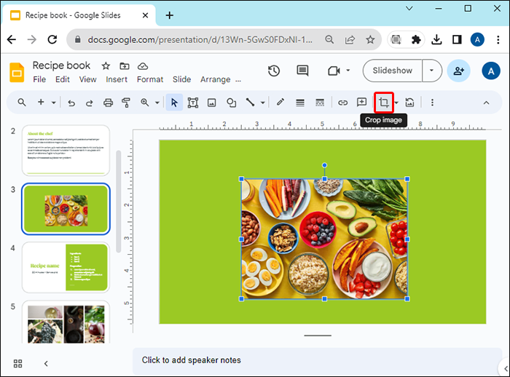The width and height of the screenshot is (510, 377).
Task: Open the Slideshow options dropdown
Action: point(431,71)
